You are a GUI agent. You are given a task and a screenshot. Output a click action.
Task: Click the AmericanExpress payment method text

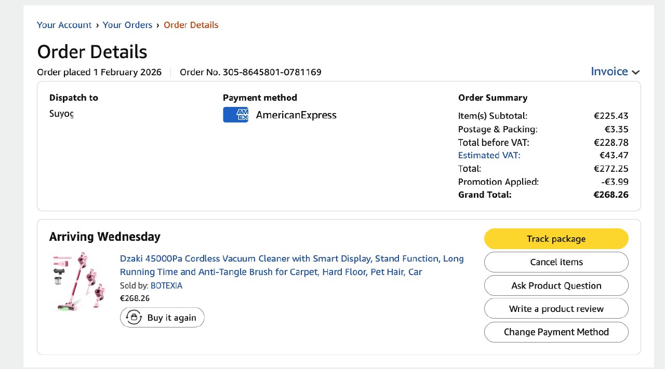tap(296, 115)
